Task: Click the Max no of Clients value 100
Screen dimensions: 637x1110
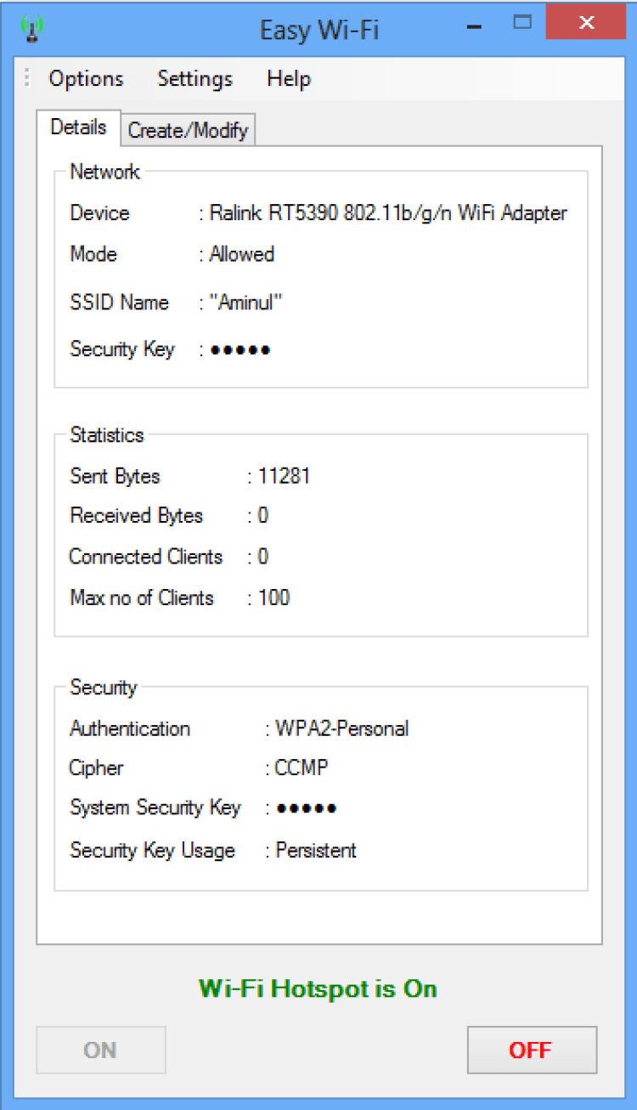Action: (x=273, y=597)
